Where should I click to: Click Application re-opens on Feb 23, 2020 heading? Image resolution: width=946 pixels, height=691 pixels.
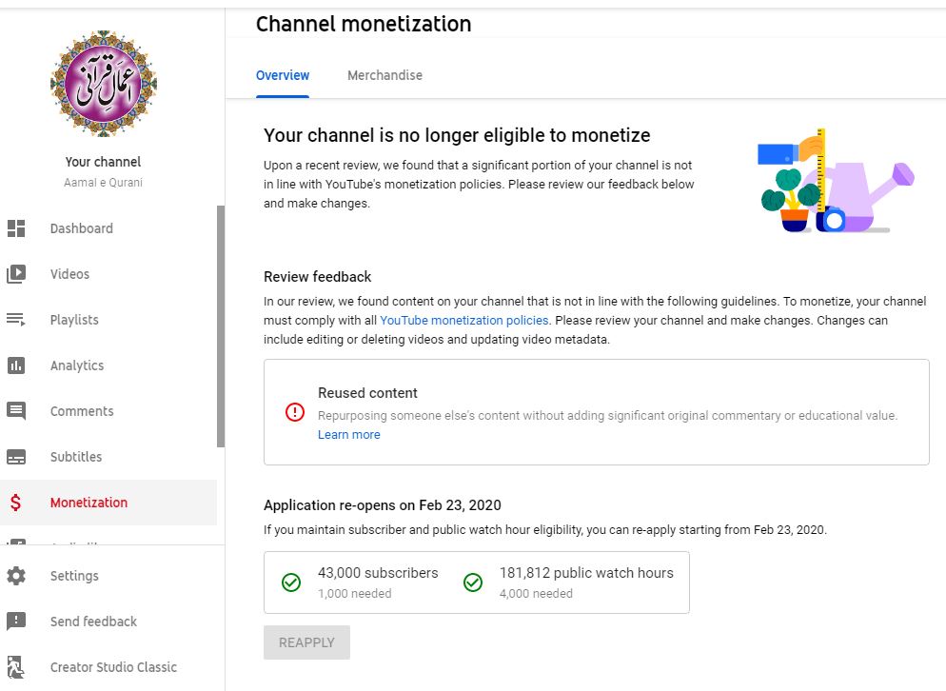click(383, 505)
